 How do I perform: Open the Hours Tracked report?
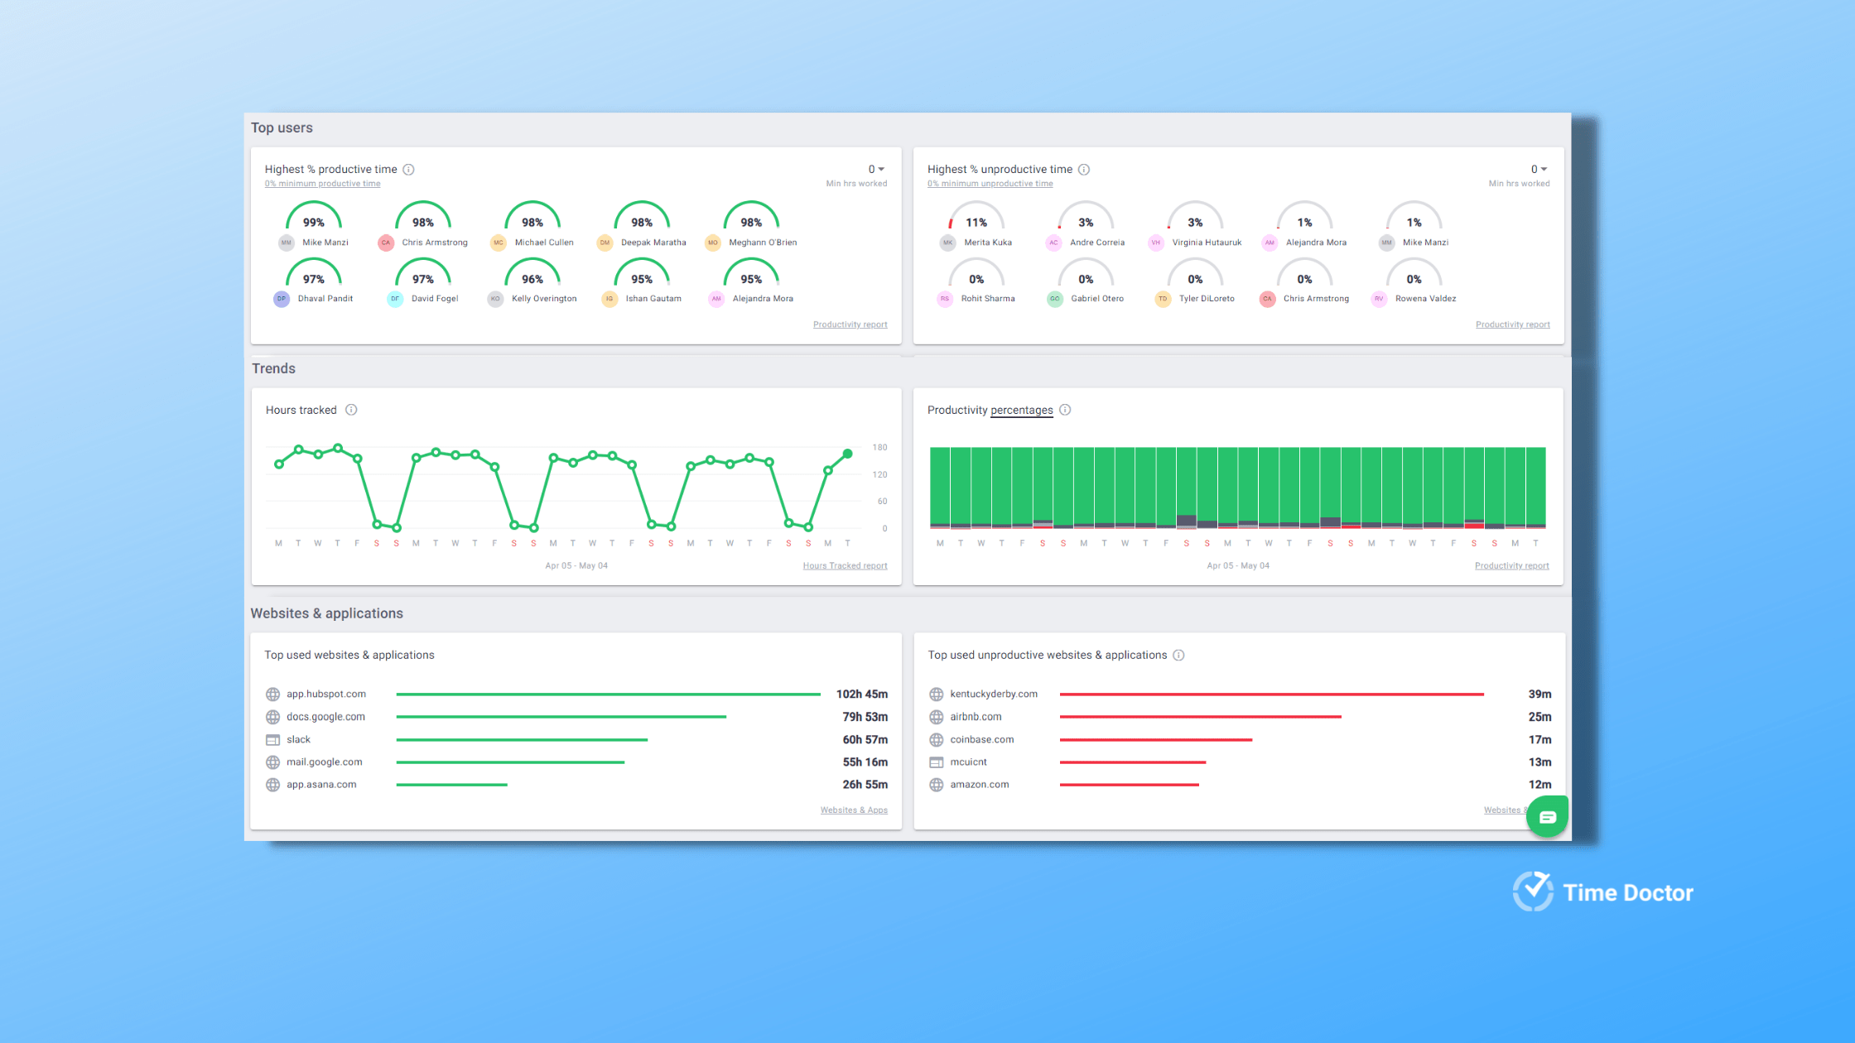845,565
